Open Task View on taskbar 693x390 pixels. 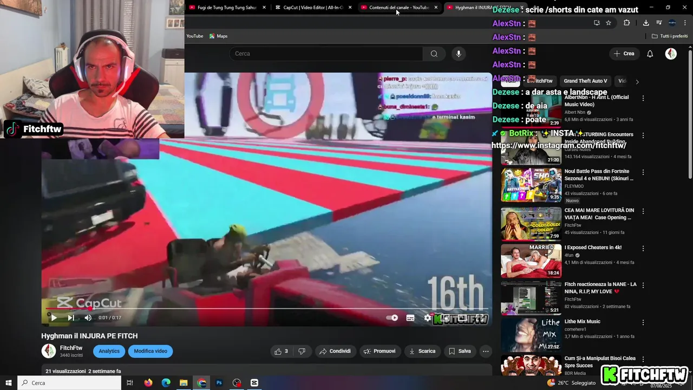130,383
